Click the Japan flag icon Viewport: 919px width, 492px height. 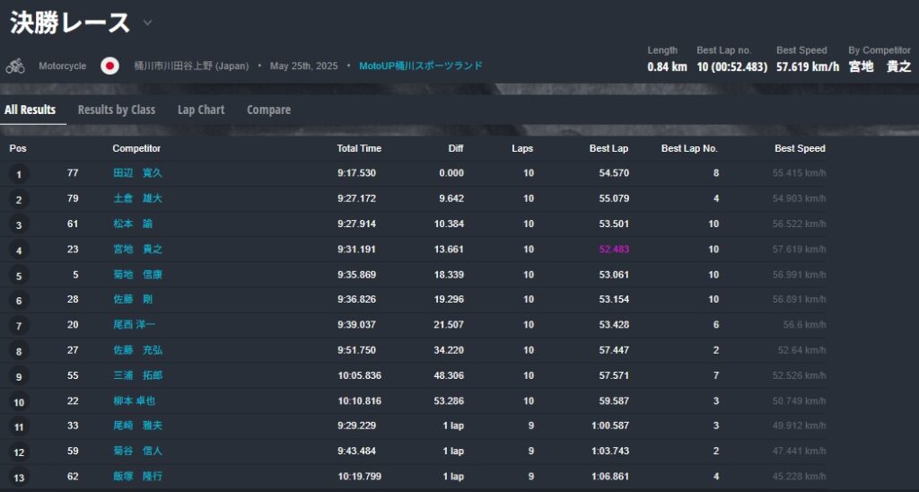coord(109,66)
